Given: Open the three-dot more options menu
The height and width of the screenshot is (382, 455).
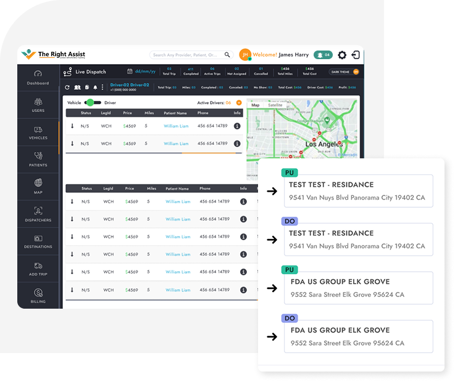Looking at the screenshot, I should pyautogui.click(x=104, y=87).
